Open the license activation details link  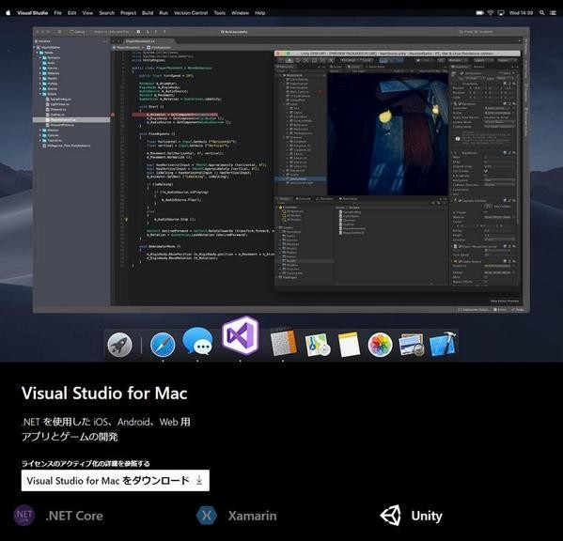86,463
